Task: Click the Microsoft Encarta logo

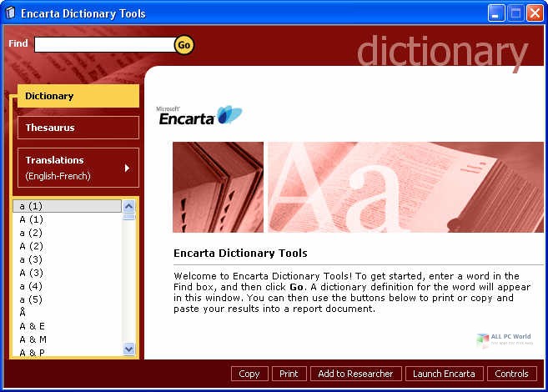Action: pyautogui.click(x=199, y=115)
